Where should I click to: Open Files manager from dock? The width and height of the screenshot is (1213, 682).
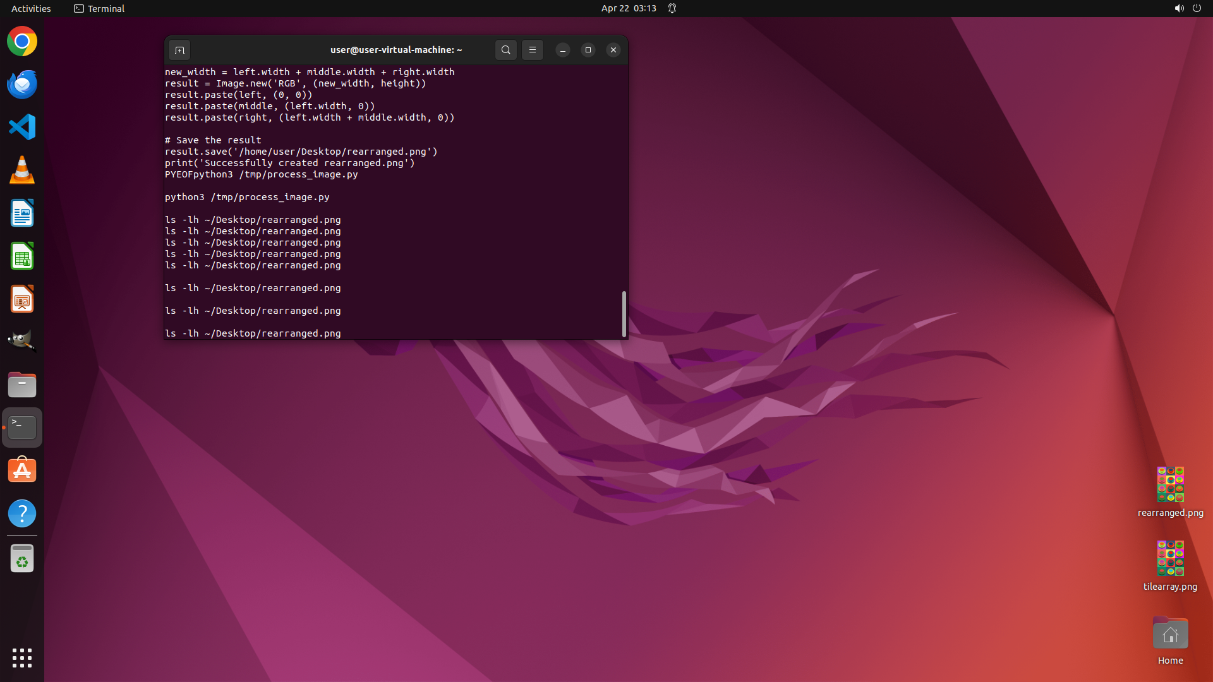pos(22,385)
